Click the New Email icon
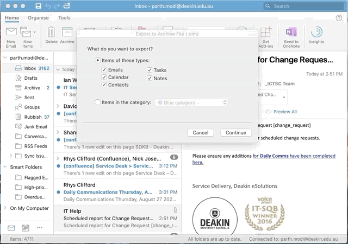Viewport: 348px width, 244px height. 11,32
